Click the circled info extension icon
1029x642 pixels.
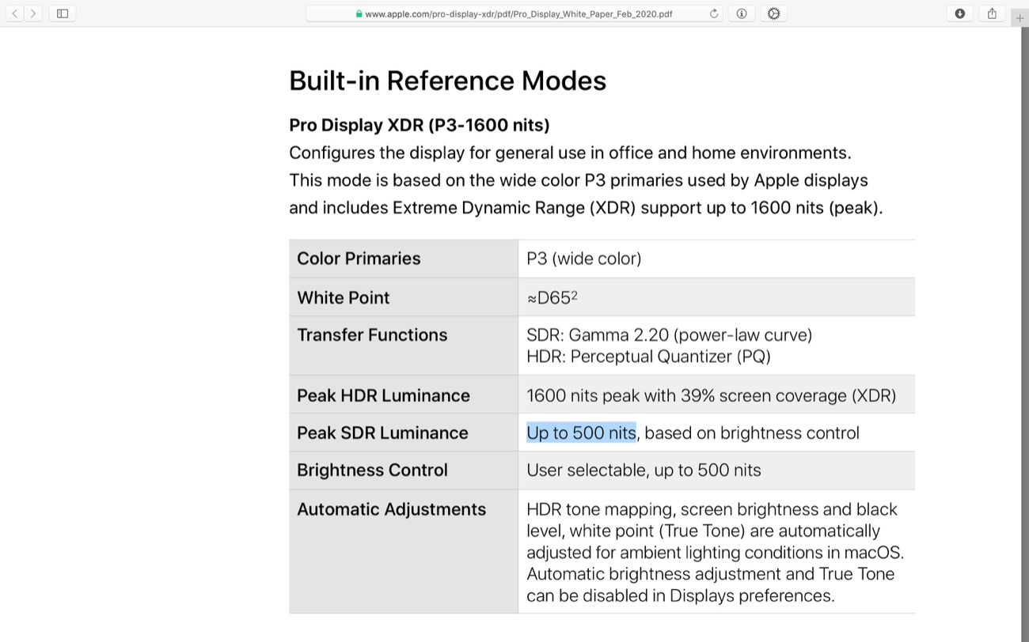tap(742, 13)
